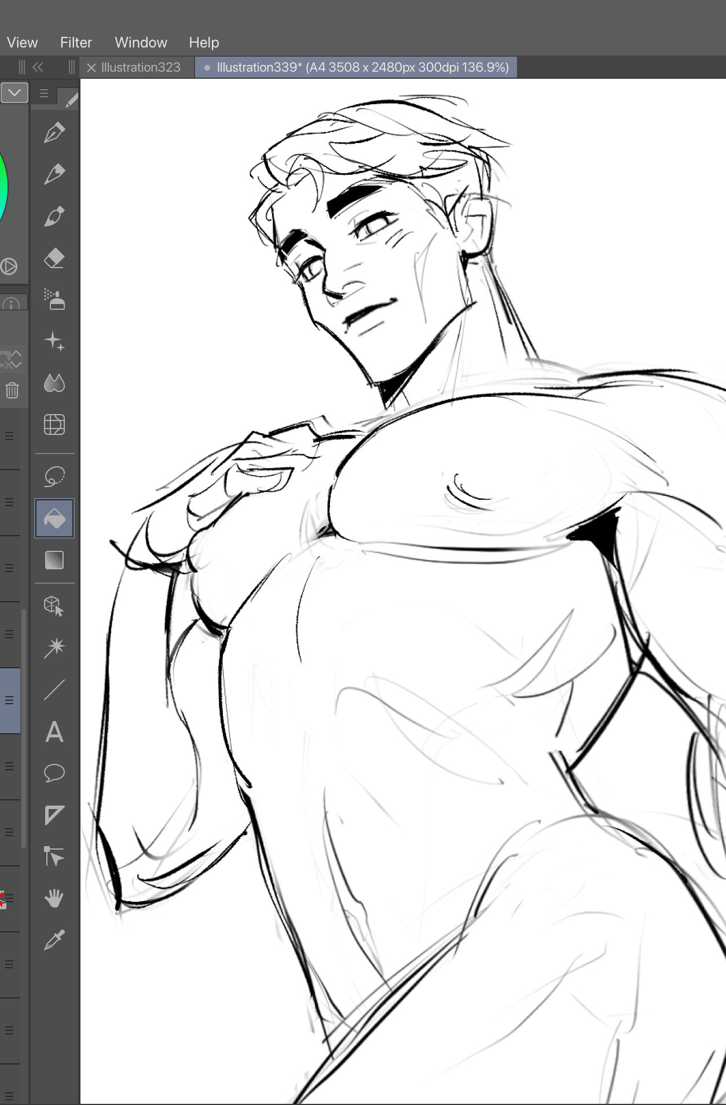726x1105 pixels.
Task: Select the Brush tool with dotted tip
Action: [54, 216]
